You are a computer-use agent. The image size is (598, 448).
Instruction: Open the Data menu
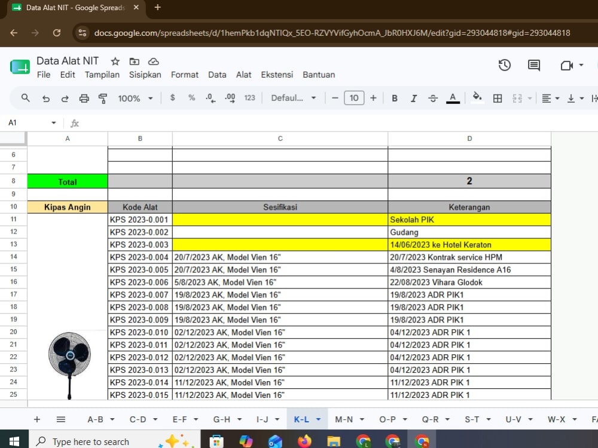(x=217, y=75)
